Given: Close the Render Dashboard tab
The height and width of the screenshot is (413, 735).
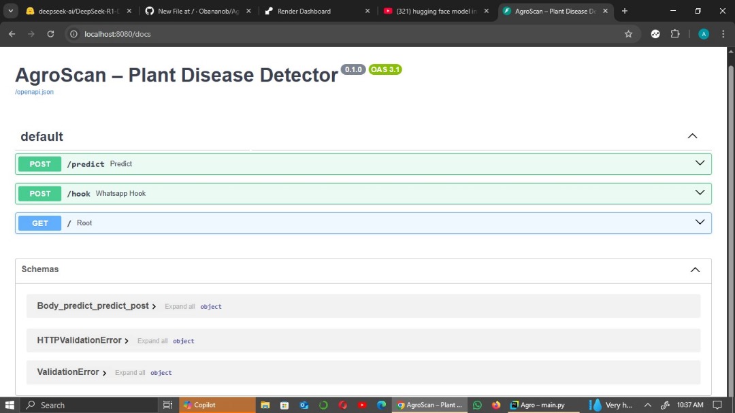Looking at the screenshot, I should (367, 11).
